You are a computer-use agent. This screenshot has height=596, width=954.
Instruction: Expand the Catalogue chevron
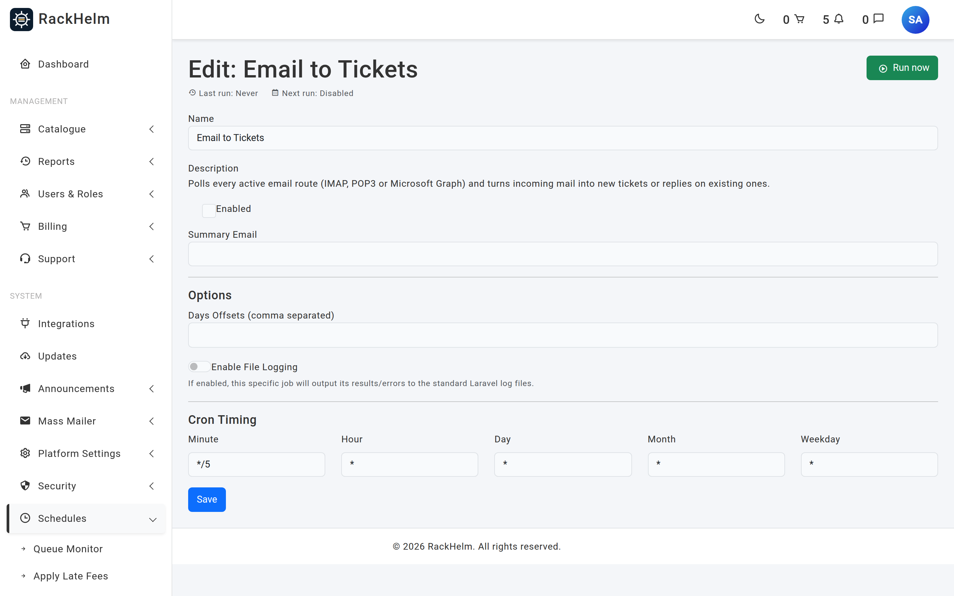(151, 129)
